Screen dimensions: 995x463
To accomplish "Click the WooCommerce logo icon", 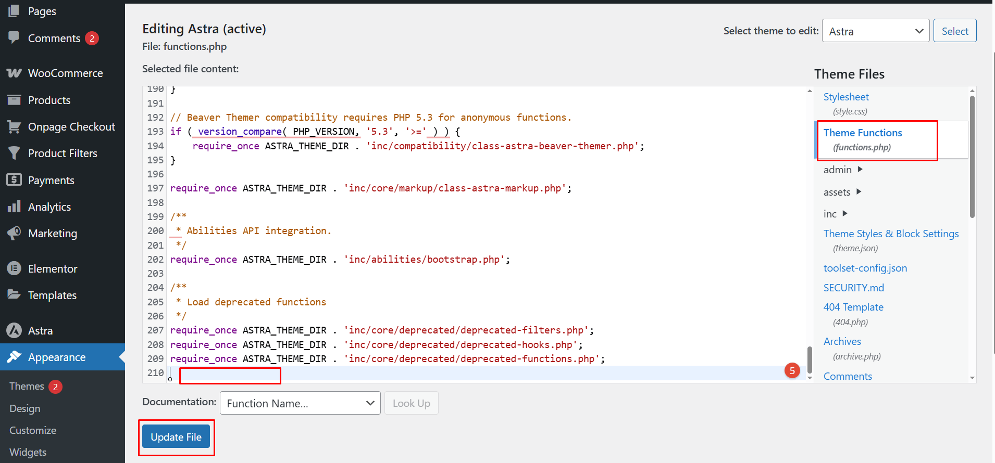I will pos(14,73).
